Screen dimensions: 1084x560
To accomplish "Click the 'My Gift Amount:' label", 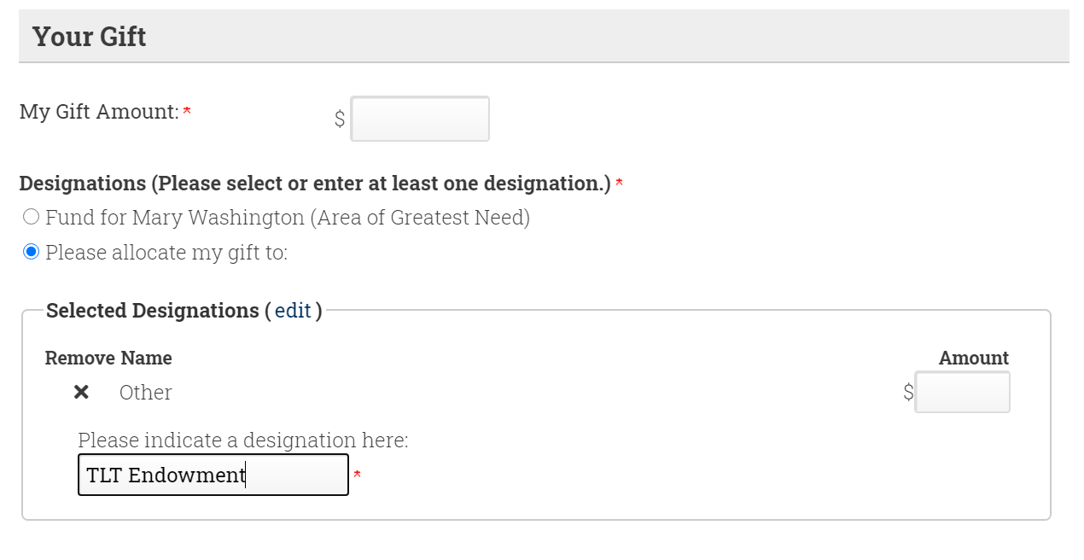I will tap(99, 112).
